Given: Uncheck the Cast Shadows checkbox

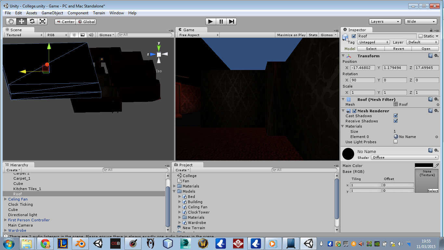Looking at the screenshot, I should (396, 116).
